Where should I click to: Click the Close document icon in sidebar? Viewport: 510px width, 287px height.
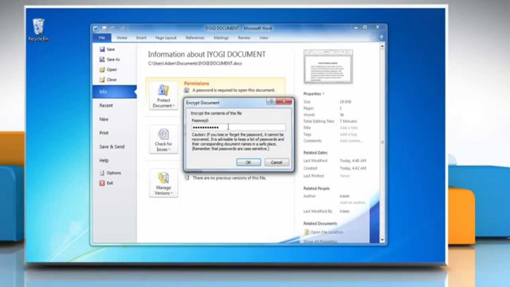tap(102, 79)
